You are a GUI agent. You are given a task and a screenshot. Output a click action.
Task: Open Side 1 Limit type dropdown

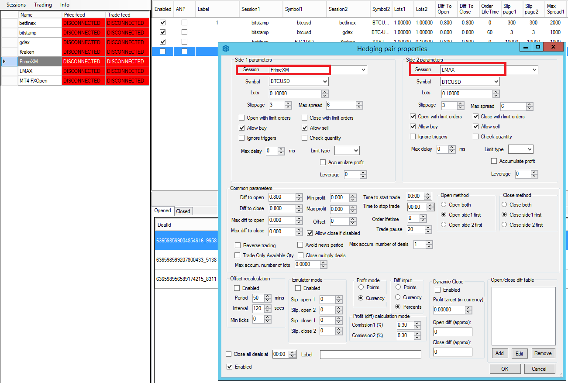click(x=347, y=150)
